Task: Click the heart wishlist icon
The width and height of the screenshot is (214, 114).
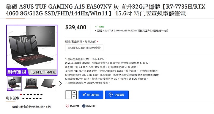Action: click(x=67, y=106)
